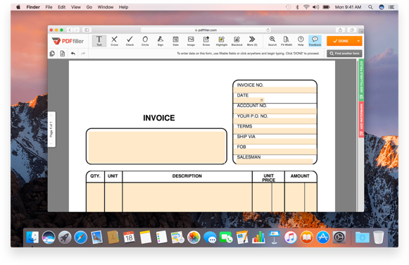Open the Go menu
The width and height of the screenshot is (409, 265).
coord(89,7)
